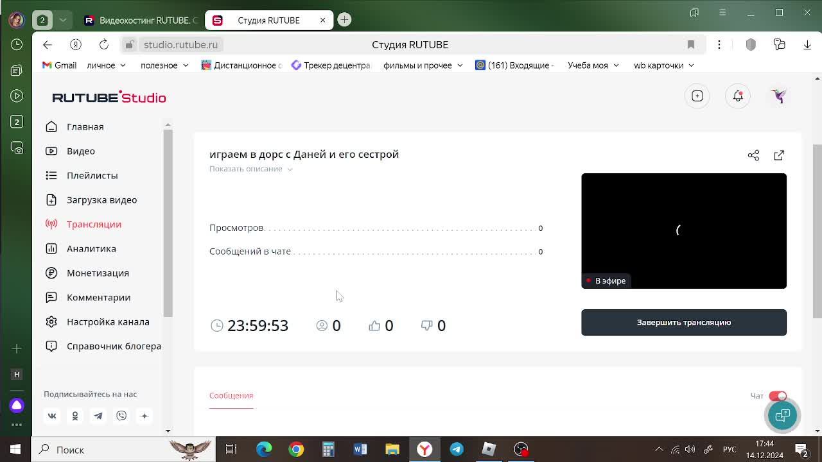This screenshot has height=462, width=822.
Task: Reload the page with refresh icon
Action: tap(103, 44)
